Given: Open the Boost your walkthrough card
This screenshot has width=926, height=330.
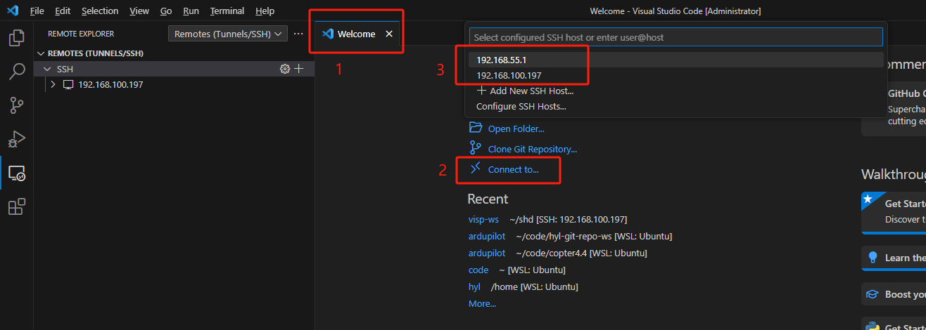Looking at the screenshot, I should (894, 294).
